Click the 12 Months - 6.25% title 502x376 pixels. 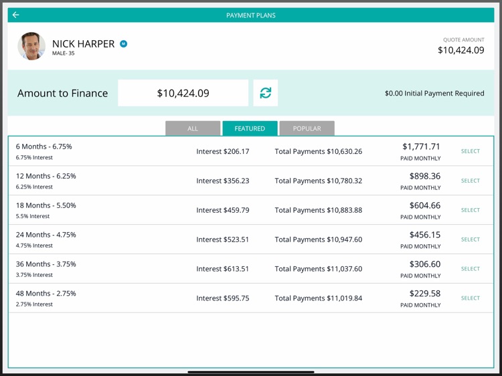point(46,176)
